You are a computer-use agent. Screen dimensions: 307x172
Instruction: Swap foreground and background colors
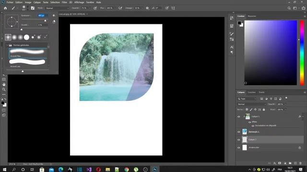tap(5, 99)
